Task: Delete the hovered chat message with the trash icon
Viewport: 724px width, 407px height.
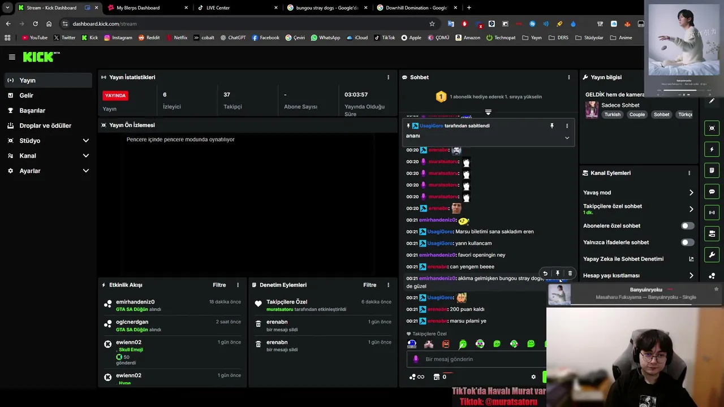Action: point(570,274)
